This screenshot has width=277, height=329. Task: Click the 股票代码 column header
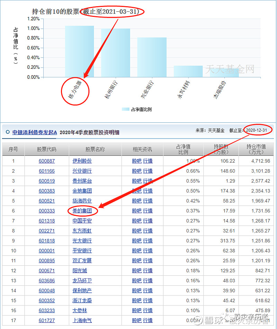pos(47,149)
